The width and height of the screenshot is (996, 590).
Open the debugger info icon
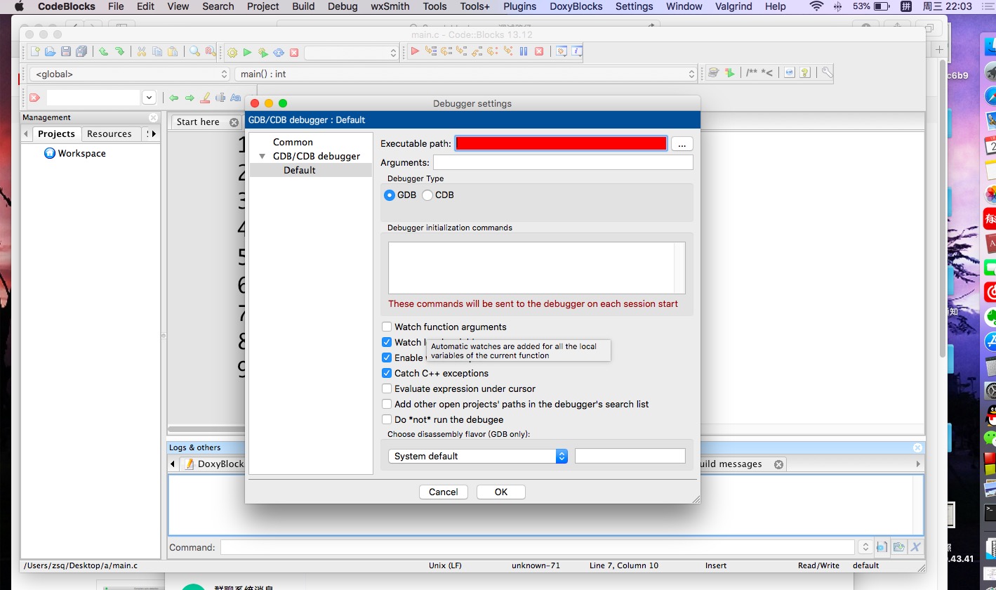[x=577, y=51]
